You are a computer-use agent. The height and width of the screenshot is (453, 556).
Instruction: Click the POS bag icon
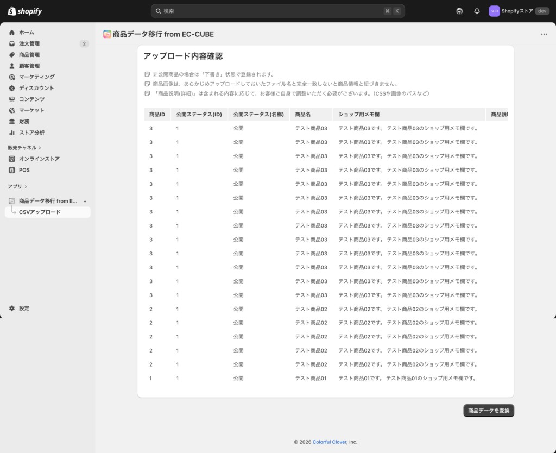pos(12,170)
